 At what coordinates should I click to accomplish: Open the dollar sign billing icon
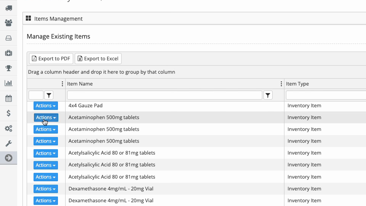[x=9, y=113]
